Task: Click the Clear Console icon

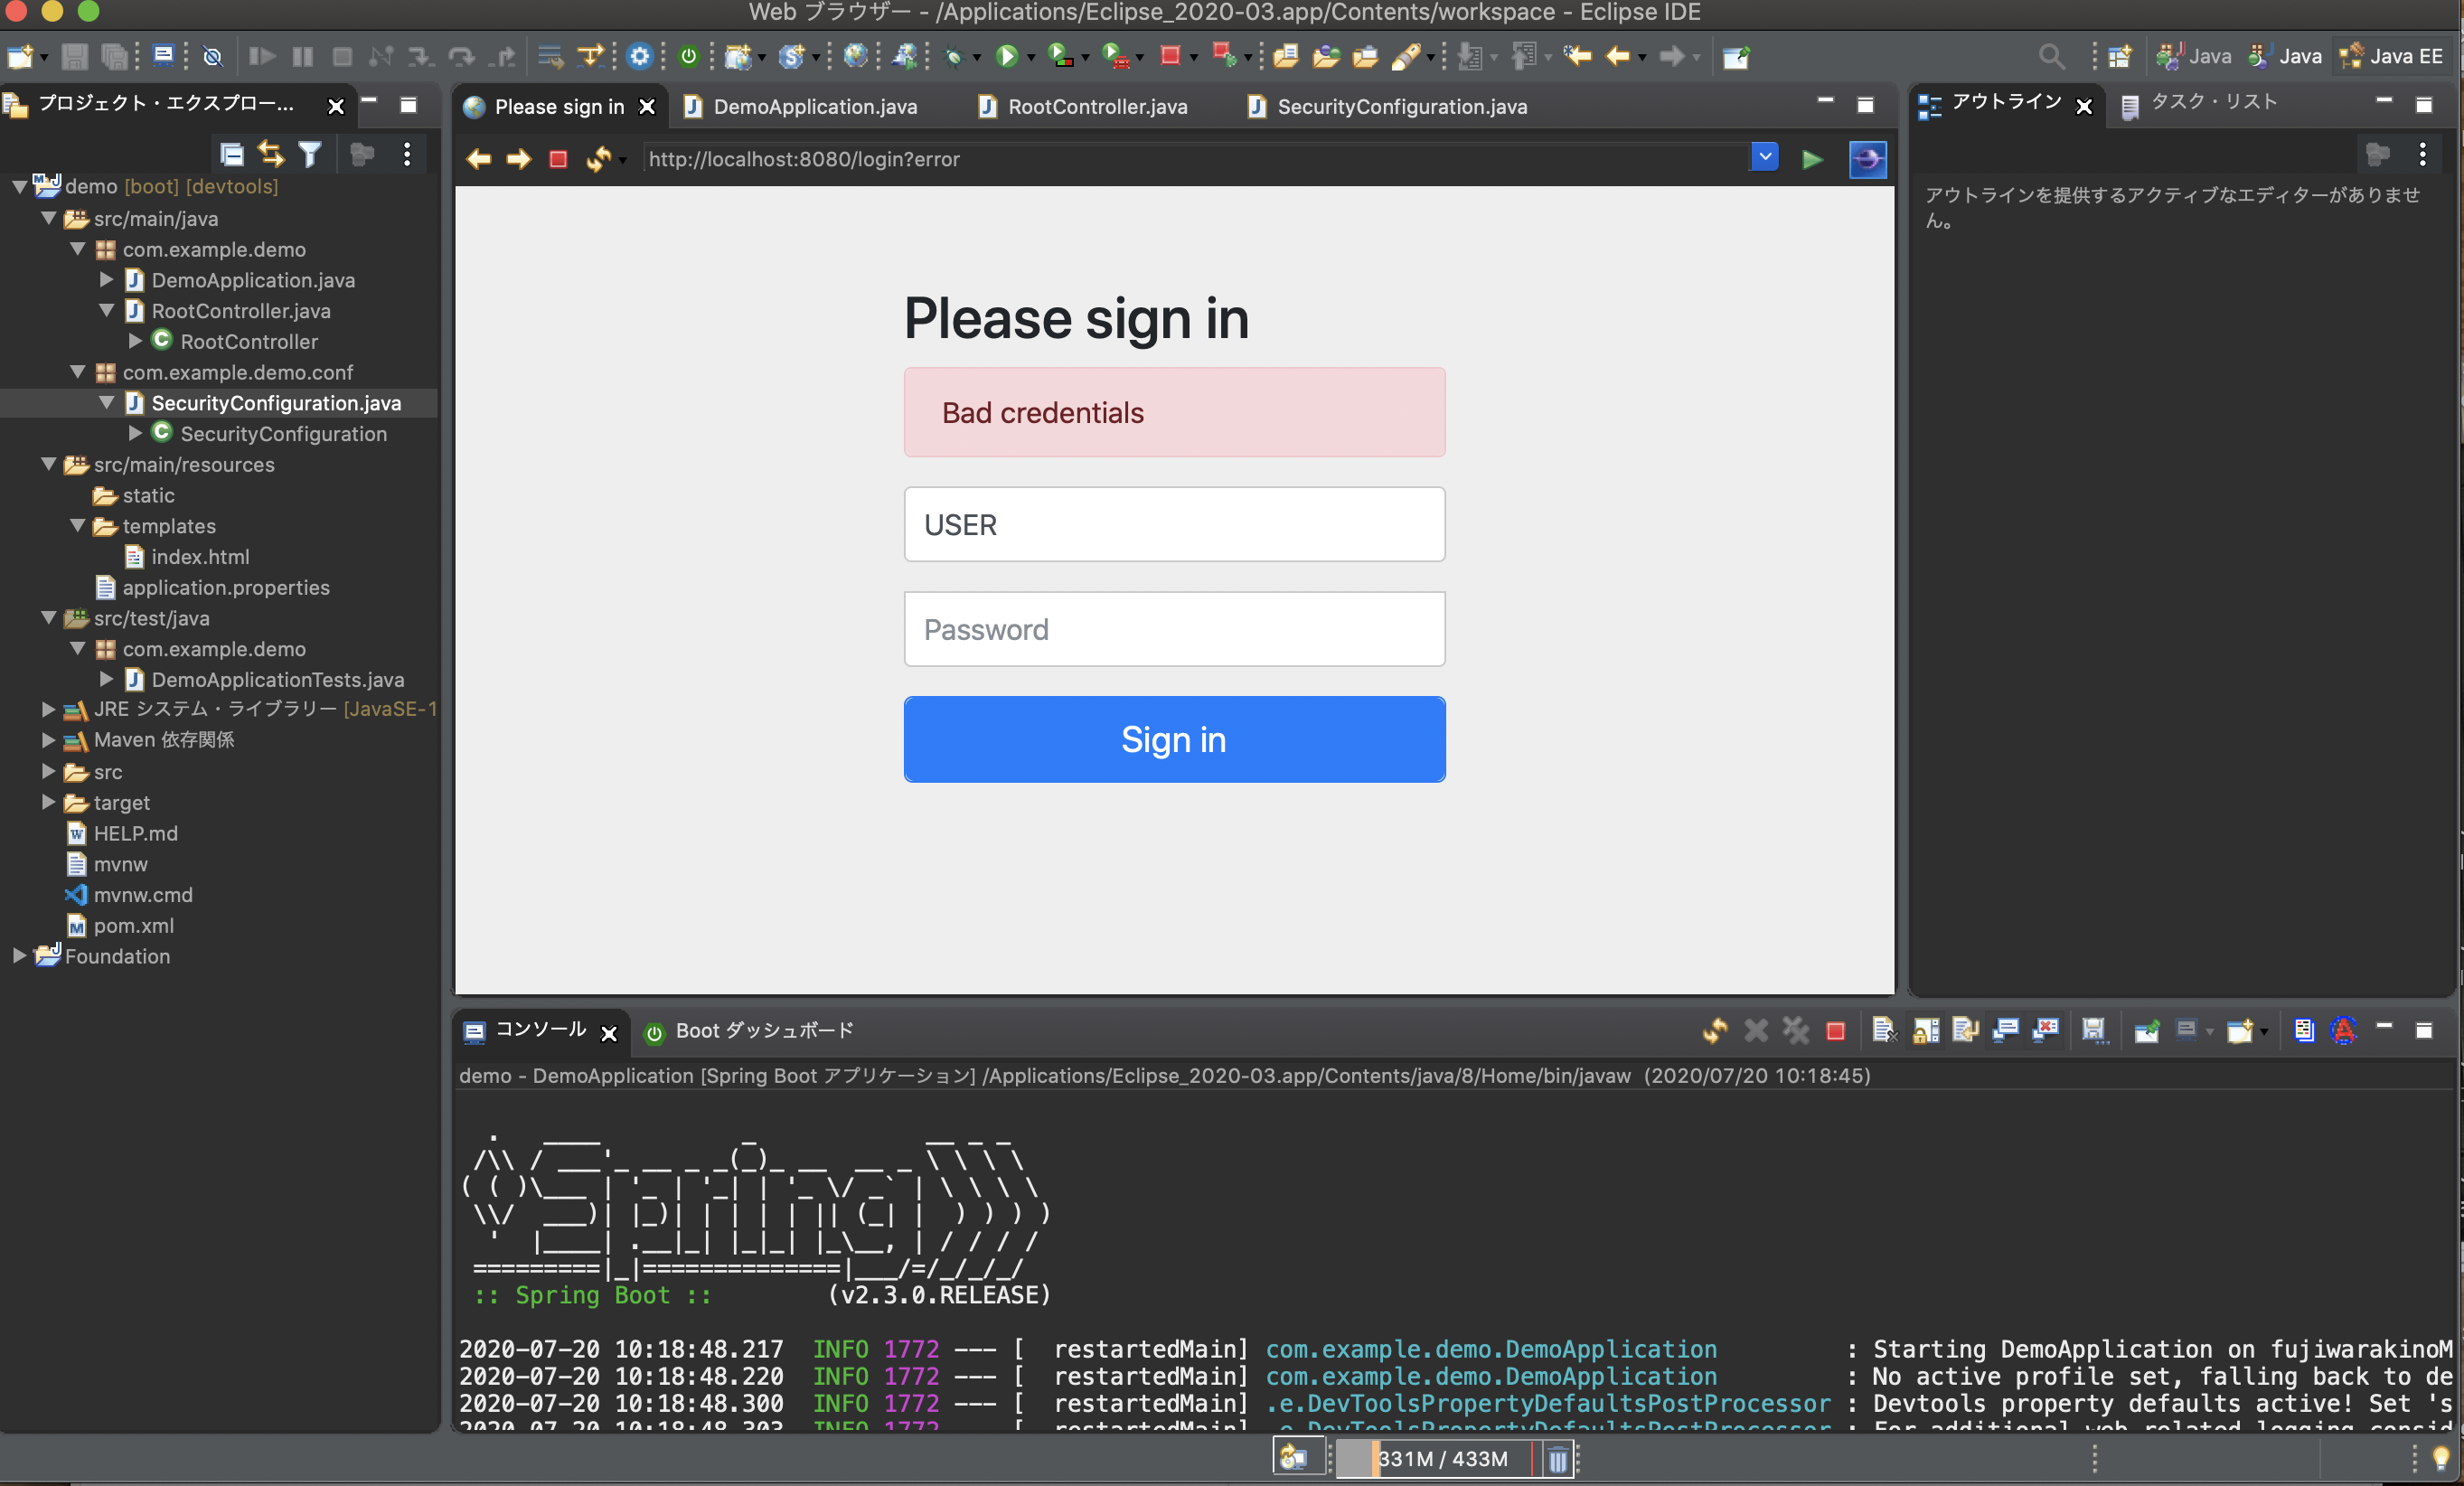Action: pos(1884,1031)
